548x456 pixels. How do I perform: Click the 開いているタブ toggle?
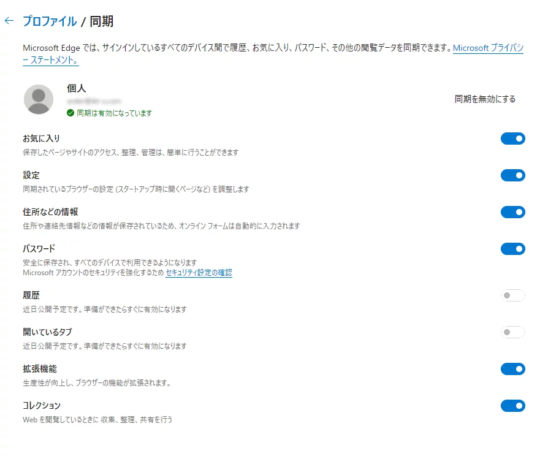coord(512,332)
